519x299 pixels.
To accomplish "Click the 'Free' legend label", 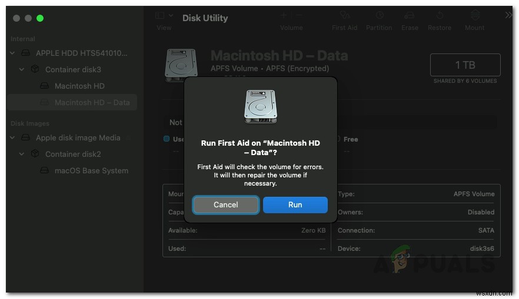I will (x=351, y=139).
